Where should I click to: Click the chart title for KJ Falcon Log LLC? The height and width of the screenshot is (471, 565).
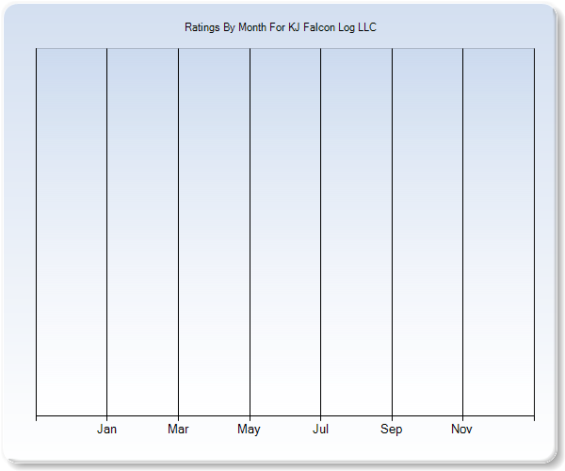[x=280, y=27]
